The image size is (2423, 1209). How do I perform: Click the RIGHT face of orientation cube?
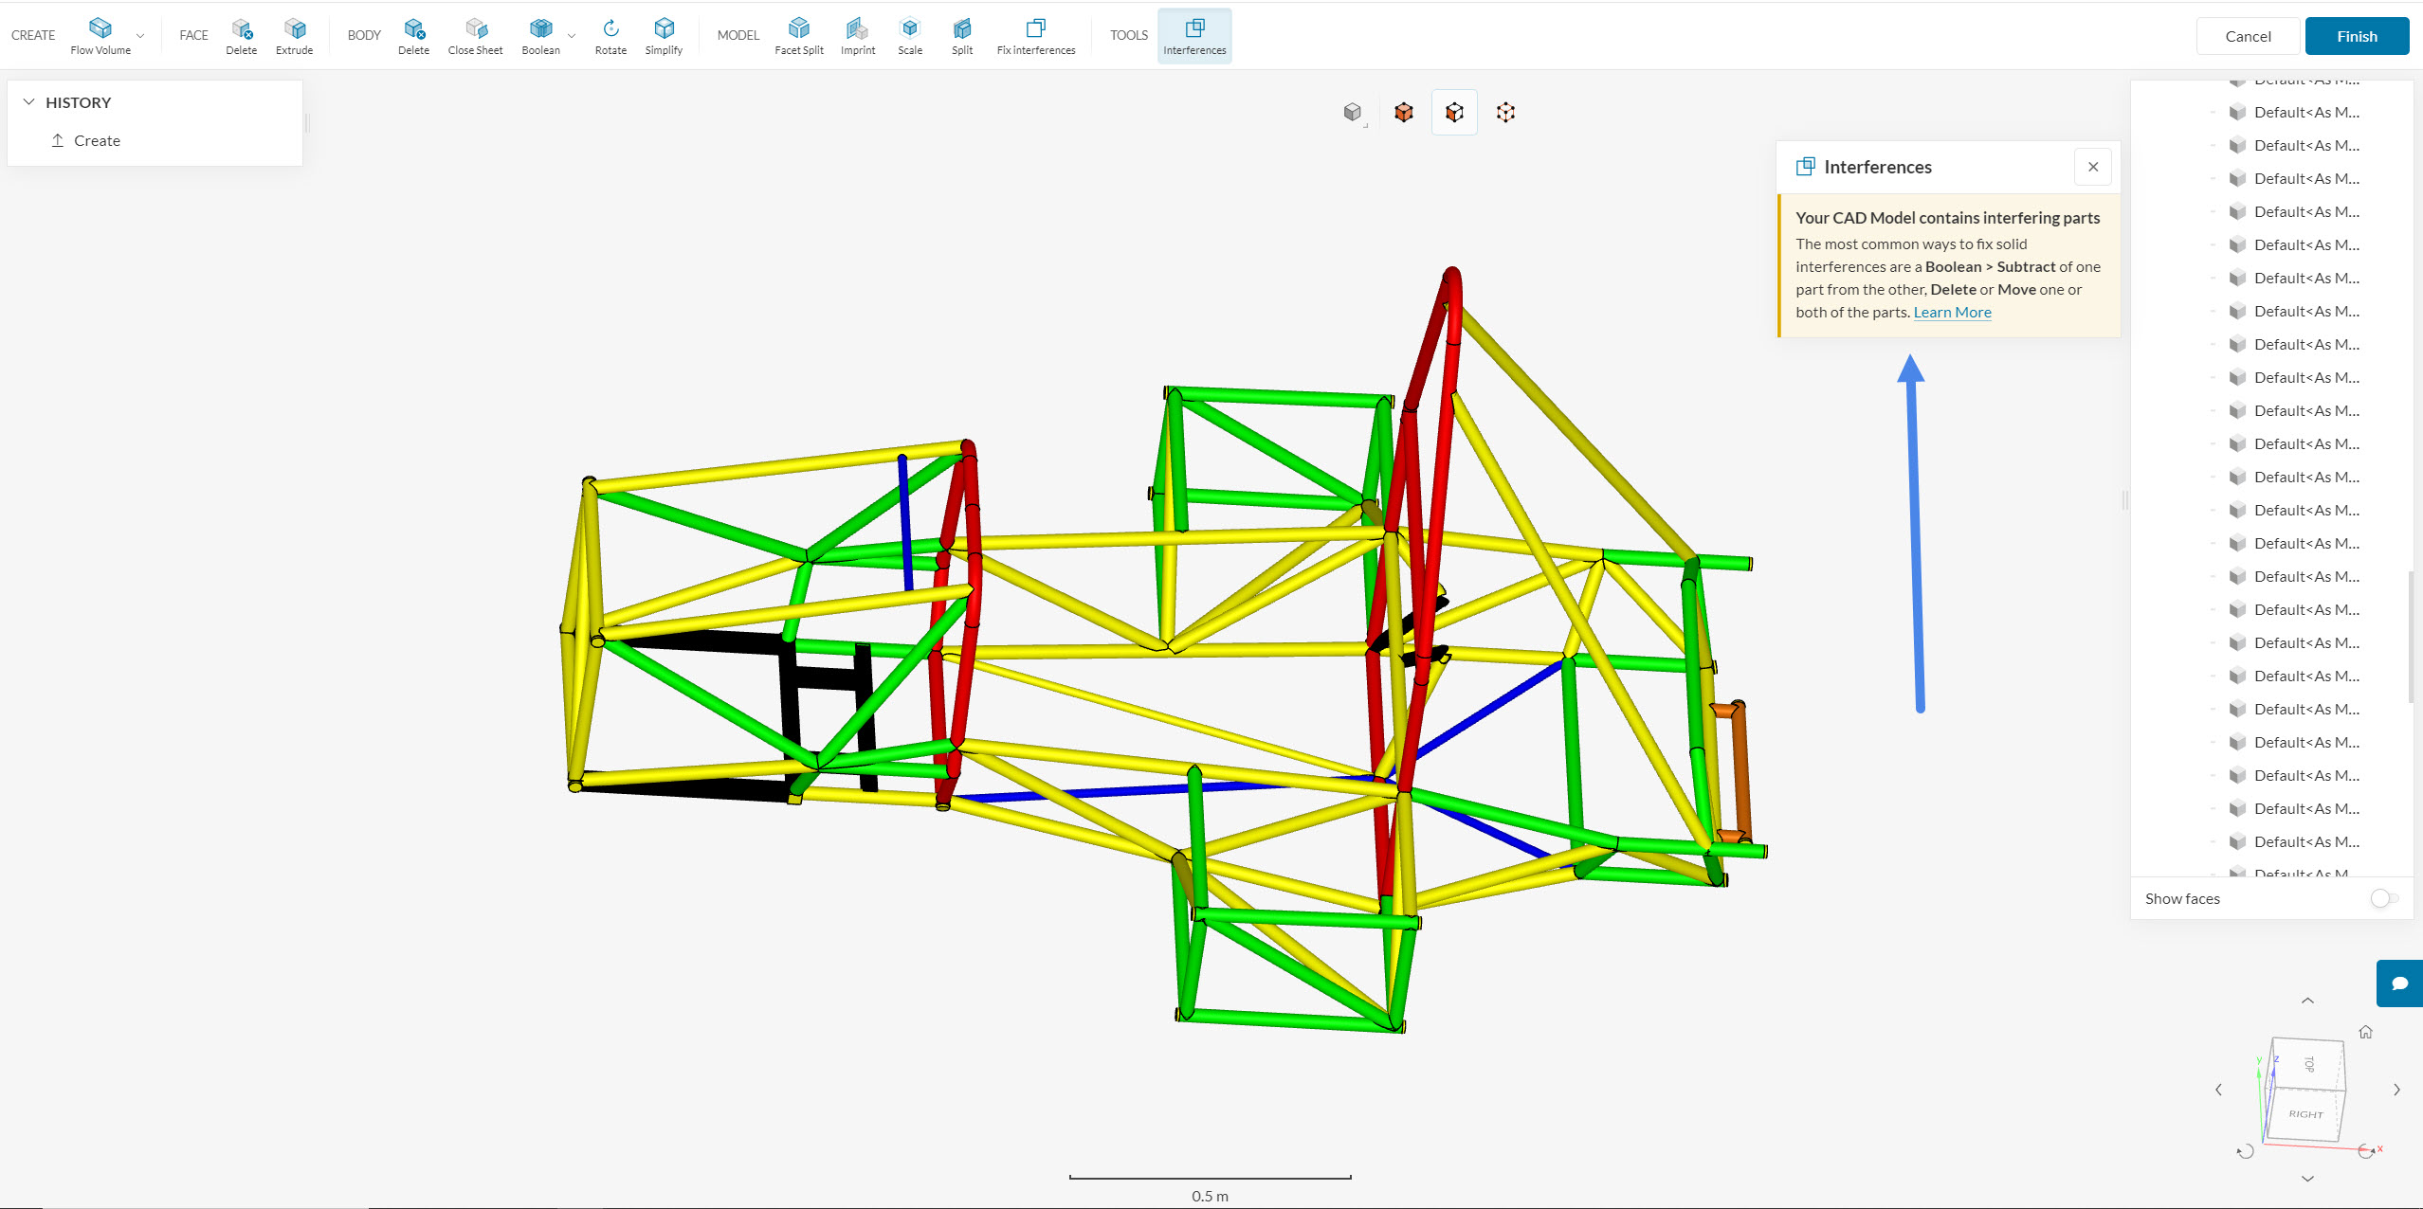point(2305,1114)
